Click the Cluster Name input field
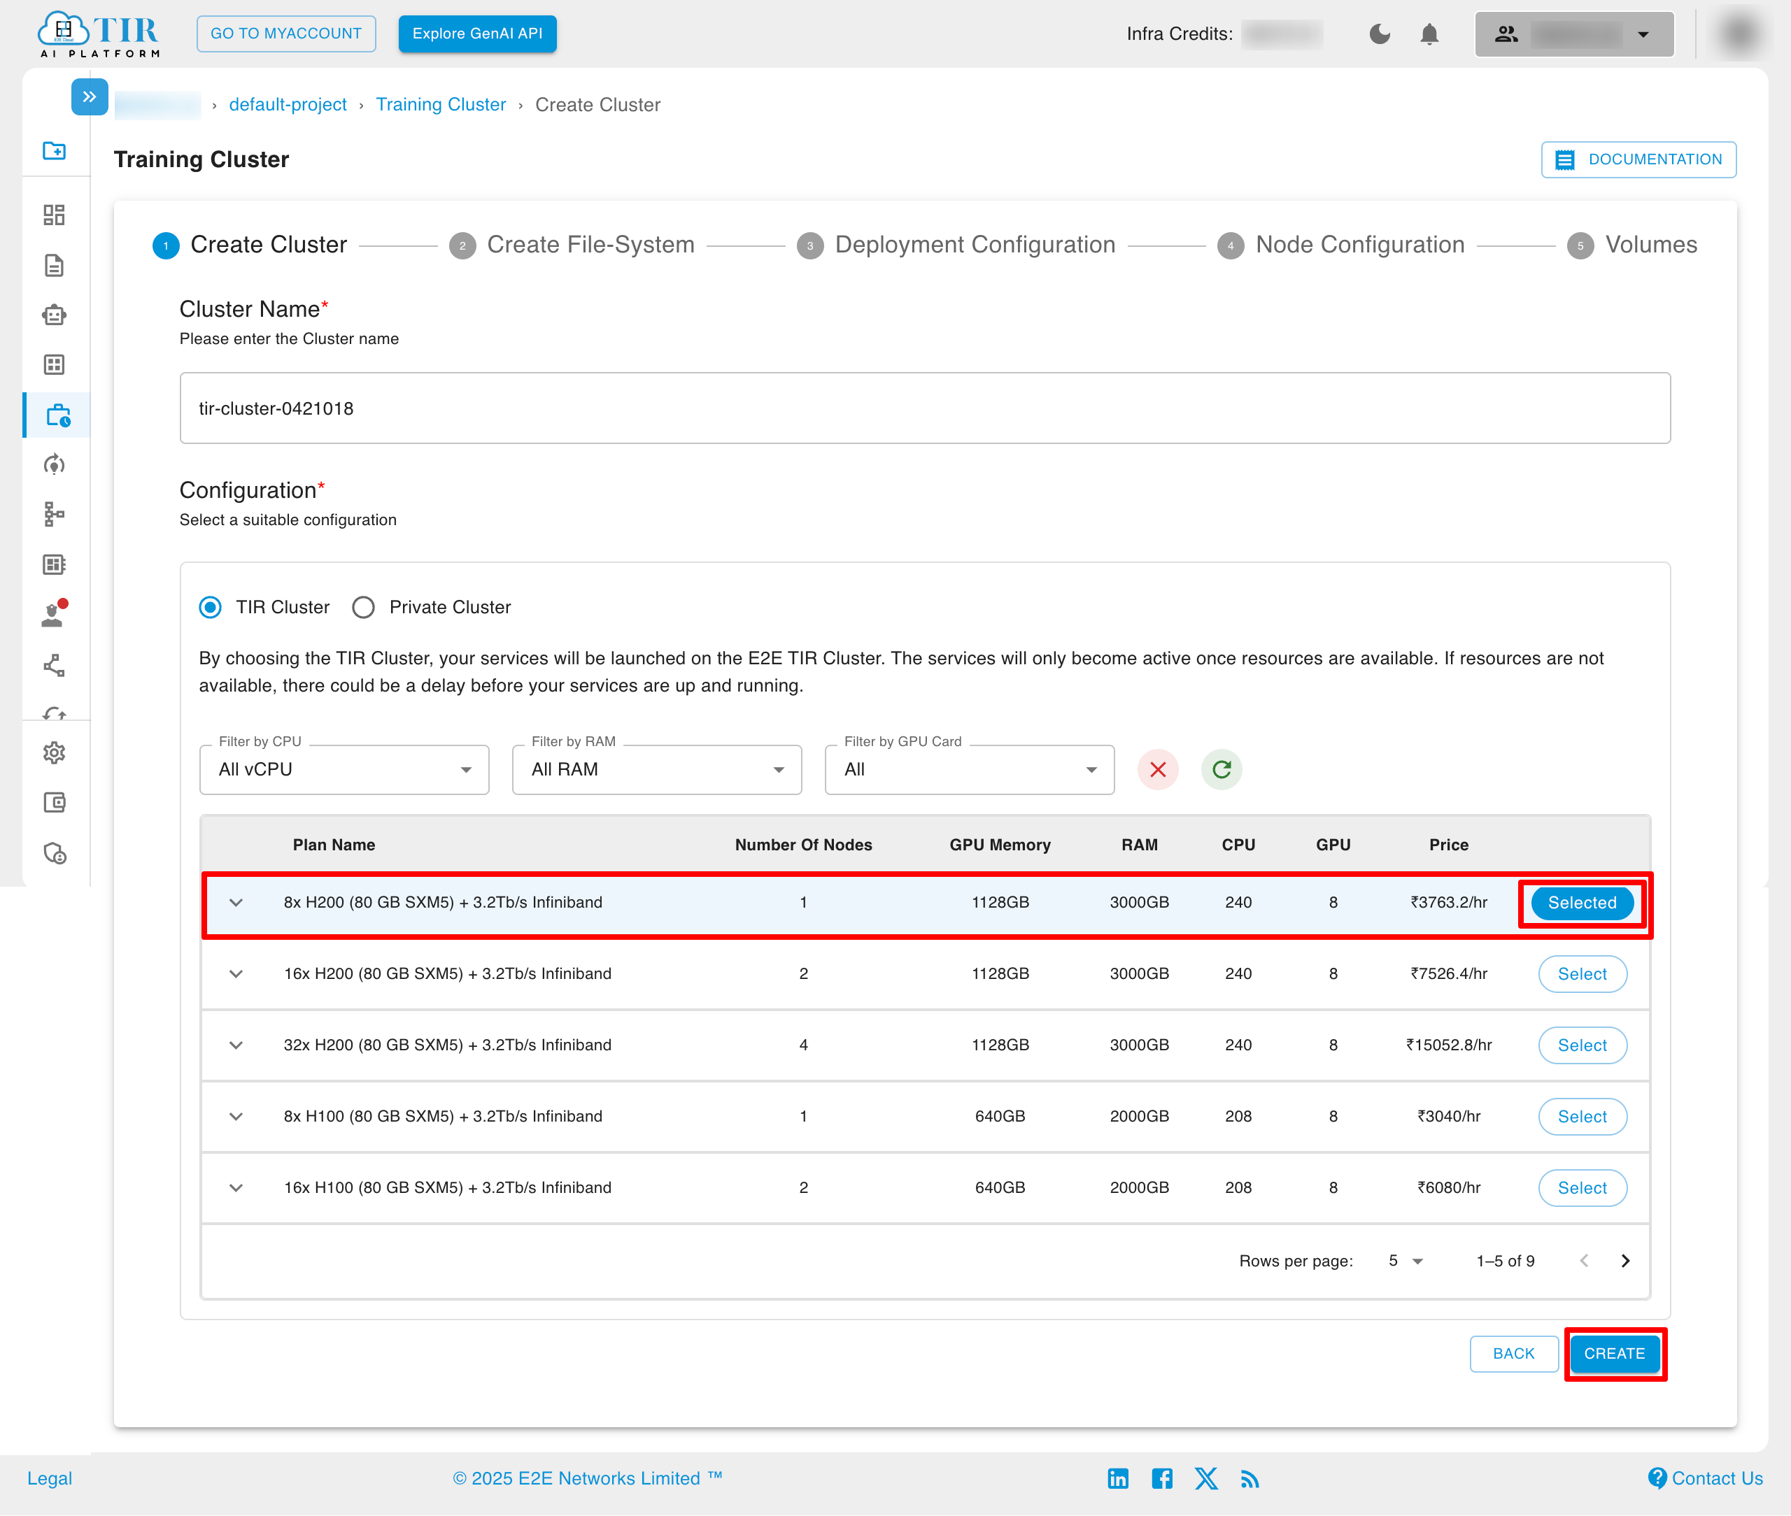This screenshot has height=1516, width=1791. pos(924,408)
